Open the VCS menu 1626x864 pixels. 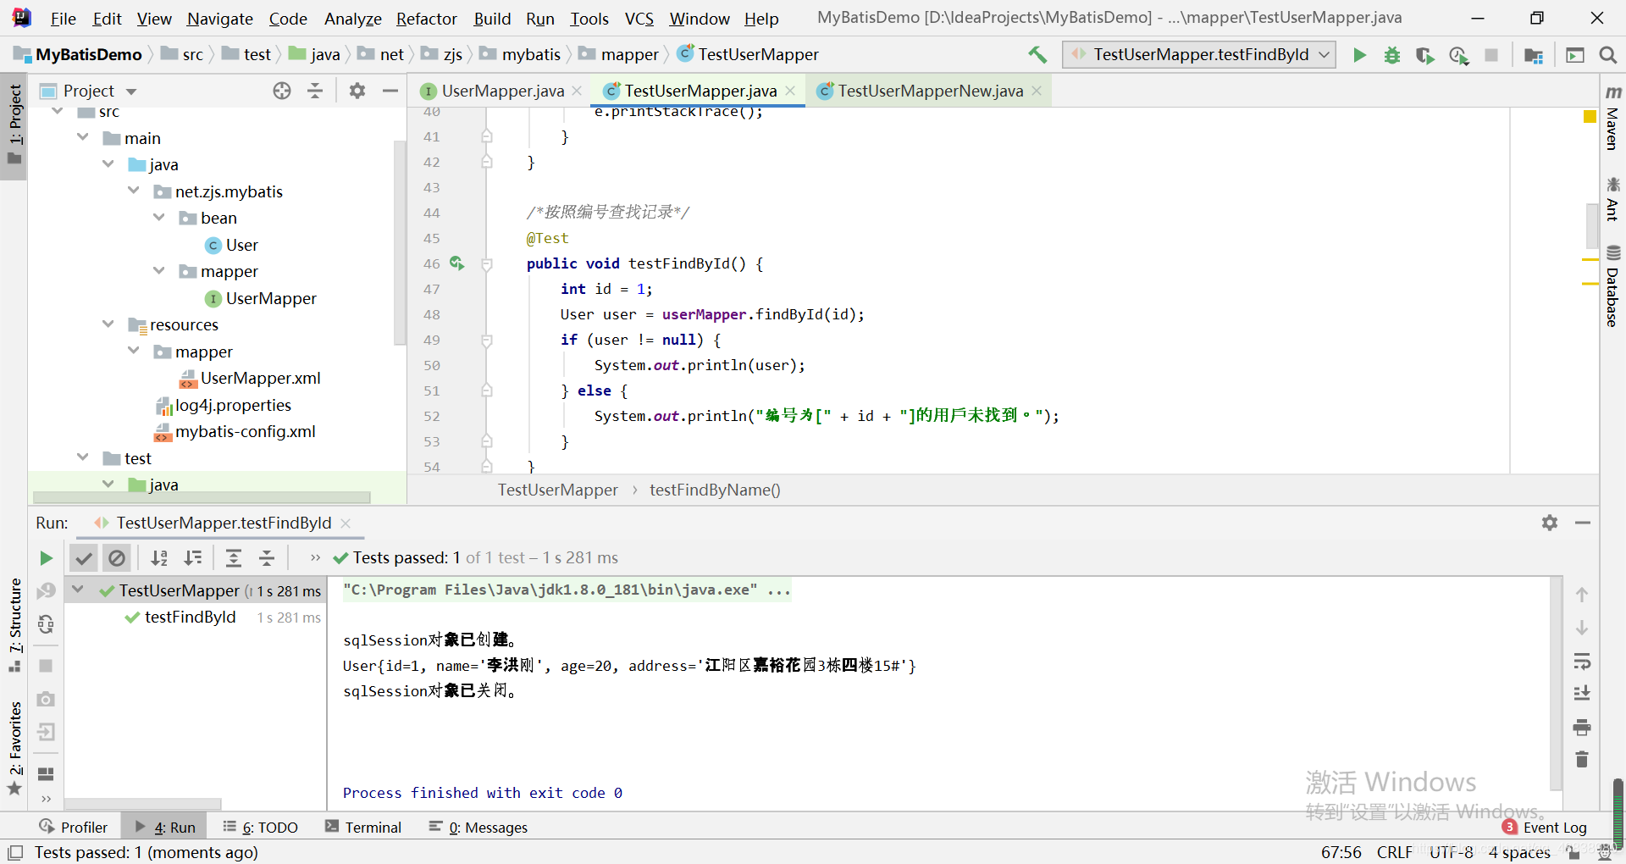click(x=639, y=19)
